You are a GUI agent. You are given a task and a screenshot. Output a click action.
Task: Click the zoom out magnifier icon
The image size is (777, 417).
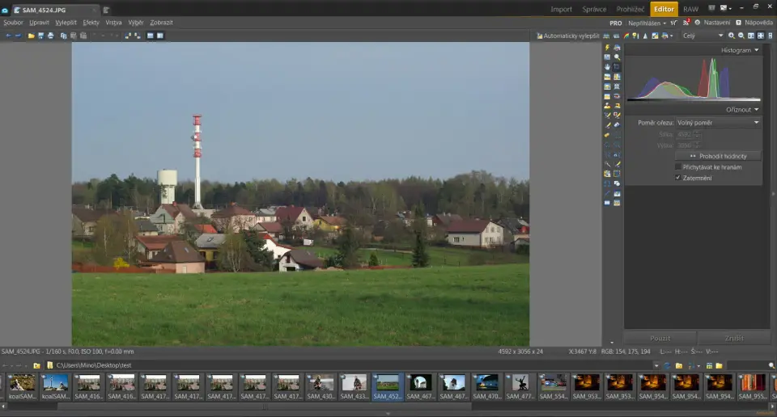pyautogui.click(x=741, y=36)
